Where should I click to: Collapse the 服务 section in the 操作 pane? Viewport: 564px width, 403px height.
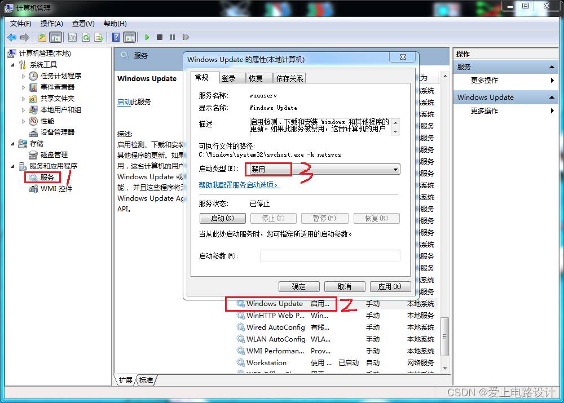click(552, 67)
